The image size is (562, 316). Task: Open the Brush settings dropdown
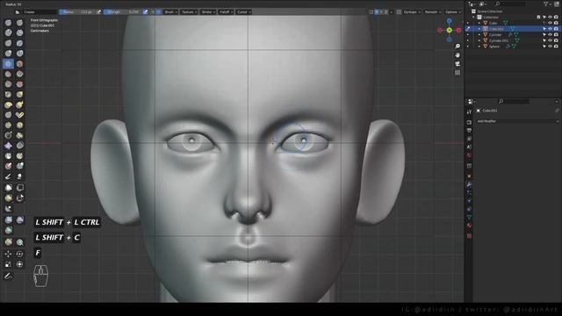coord(170,11)
